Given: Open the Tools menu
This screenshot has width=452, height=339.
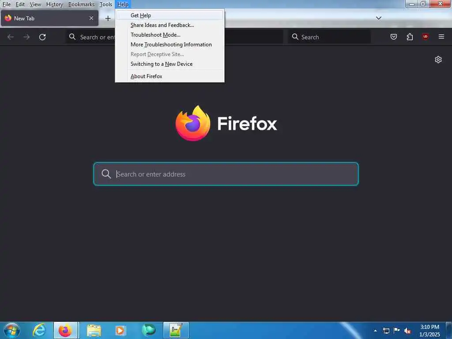Looking at the screenshot, I should 106,4.
